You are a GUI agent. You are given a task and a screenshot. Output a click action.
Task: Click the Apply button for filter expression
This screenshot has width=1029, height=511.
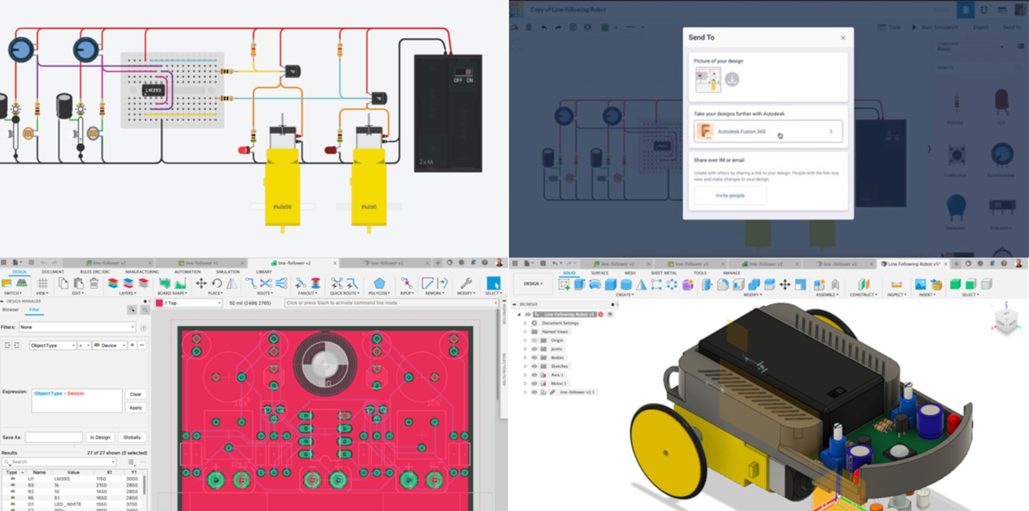136,408
